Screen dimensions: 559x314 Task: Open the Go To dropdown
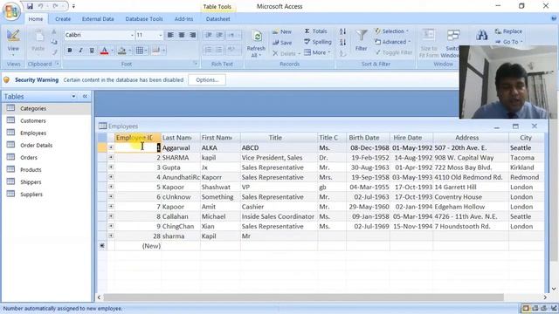click(508, 42)
